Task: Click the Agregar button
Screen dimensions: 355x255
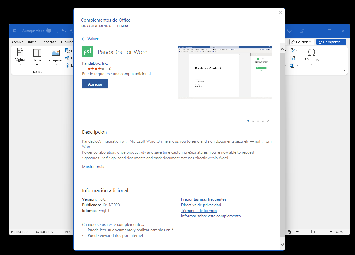Action: [95, 84]
